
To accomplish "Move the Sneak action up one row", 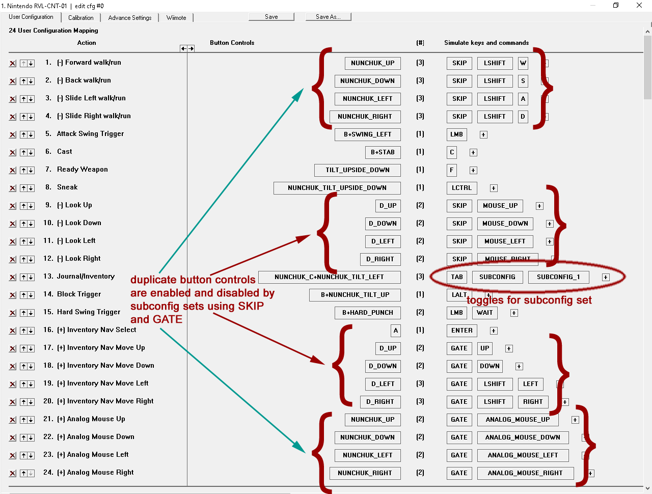I will point(23,188).
